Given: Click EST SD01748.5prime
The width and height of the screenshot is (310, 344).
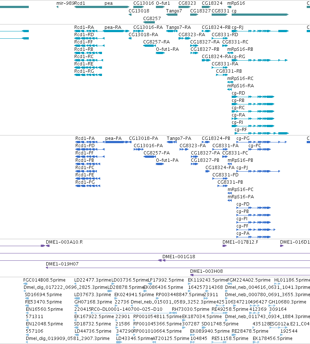Looking at the screenshot, I should [220, 324].
